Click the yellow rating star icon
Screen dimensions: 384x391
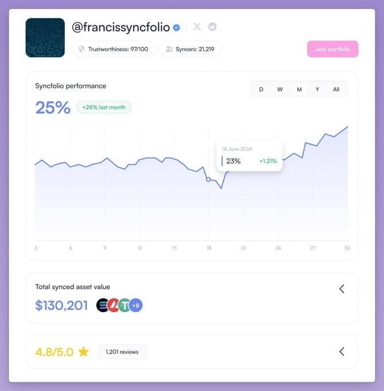tap(84, 351)
